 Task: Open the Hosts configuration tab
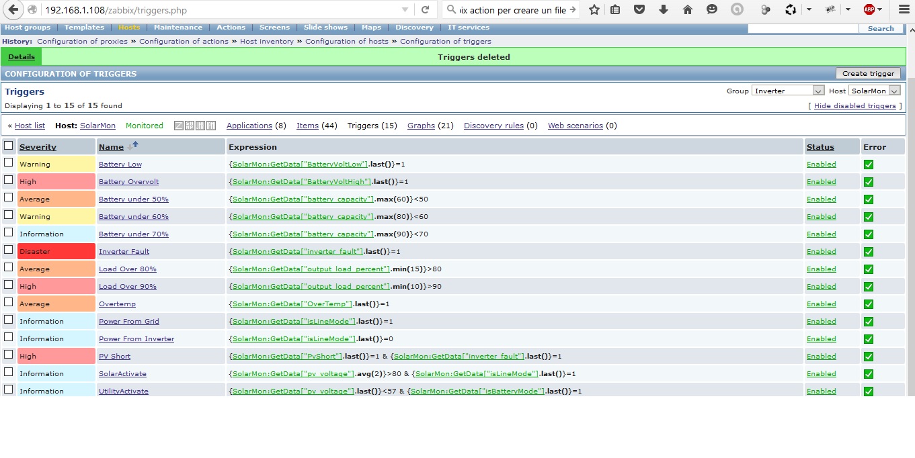tap(129, 28)
